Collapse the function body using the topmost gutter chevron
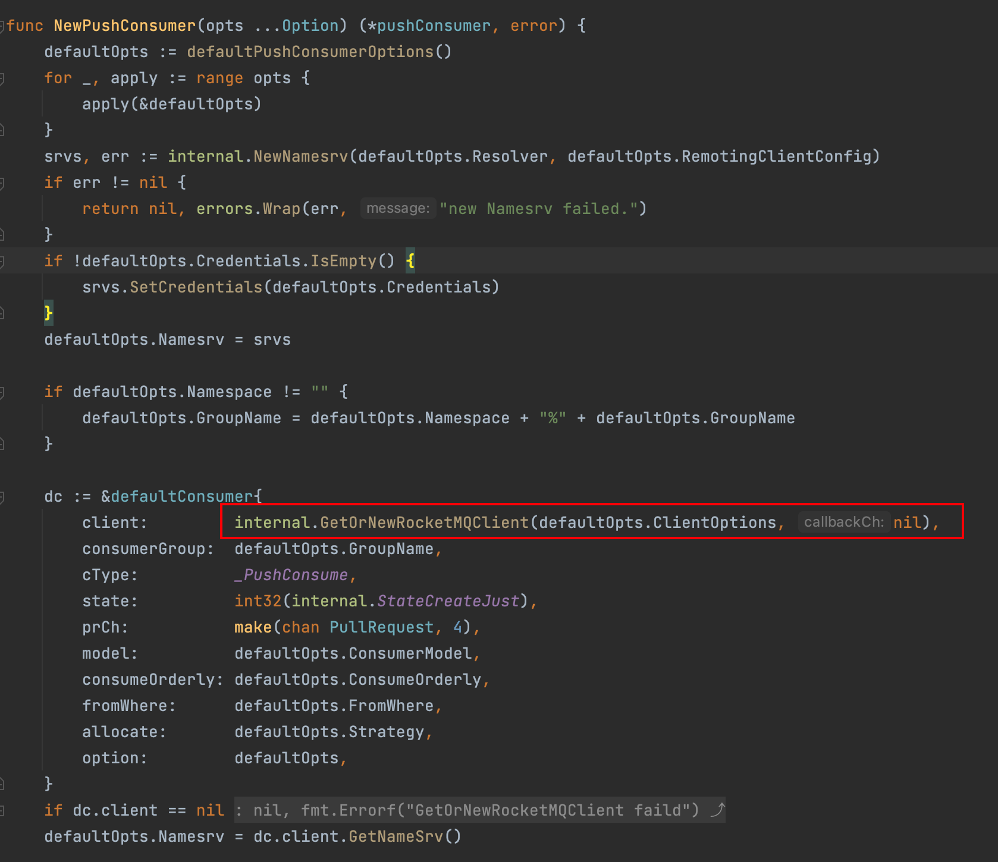 pyautogui.click(x=4, y=26)
